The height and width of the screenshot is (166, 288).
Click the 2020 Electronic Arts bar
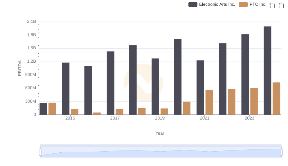point(178,77)
